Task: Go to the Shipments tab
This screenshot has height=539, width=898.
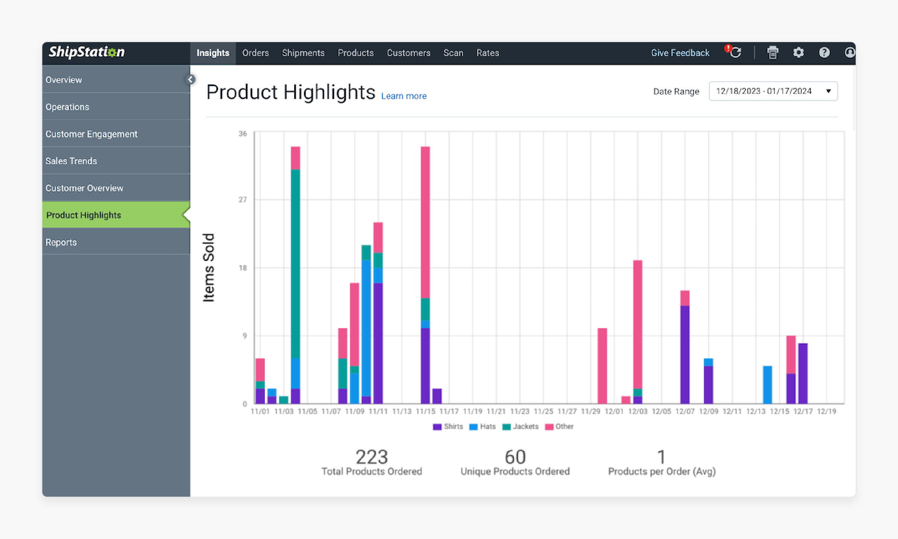Action: click(x=303, y=53)
